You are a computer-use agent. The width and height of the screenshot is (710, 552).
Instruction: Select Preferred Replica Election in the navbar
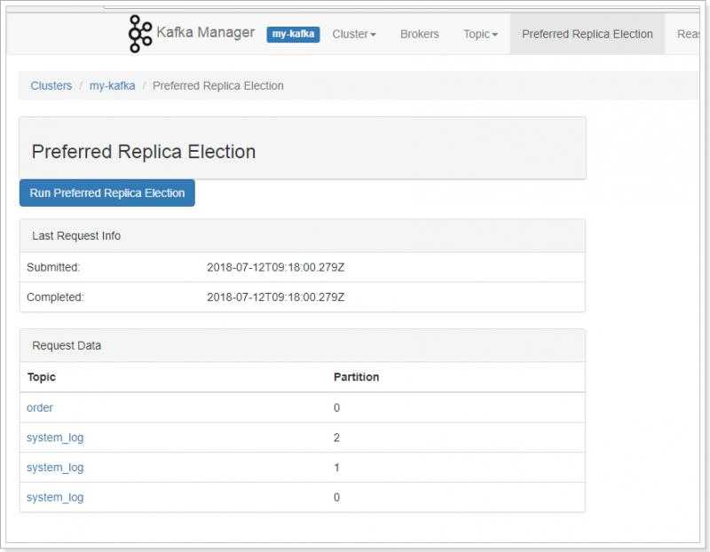coord(587,35)
